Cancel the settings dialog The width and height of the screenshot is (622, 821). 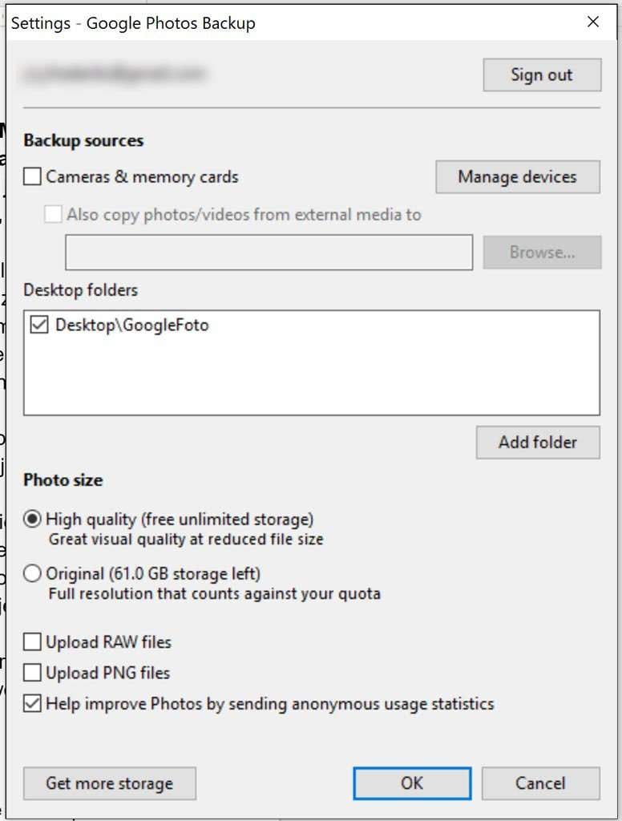click(x=540, y=783)
